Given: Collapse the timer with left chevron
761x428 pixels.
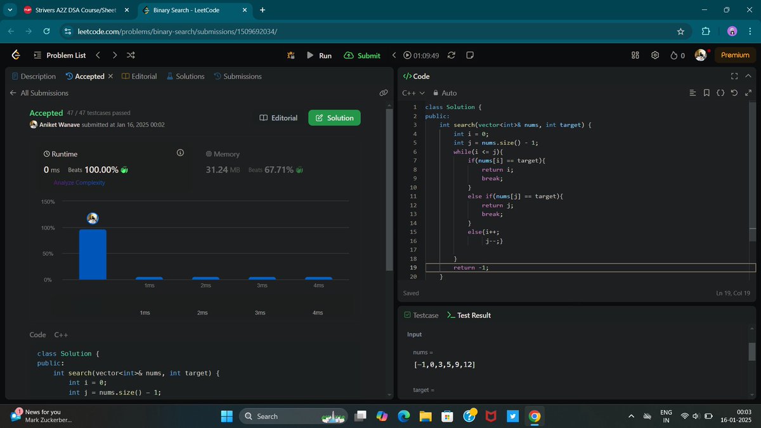Looking at the screenshot, I should pyautogui.click(x=394, y=55).
